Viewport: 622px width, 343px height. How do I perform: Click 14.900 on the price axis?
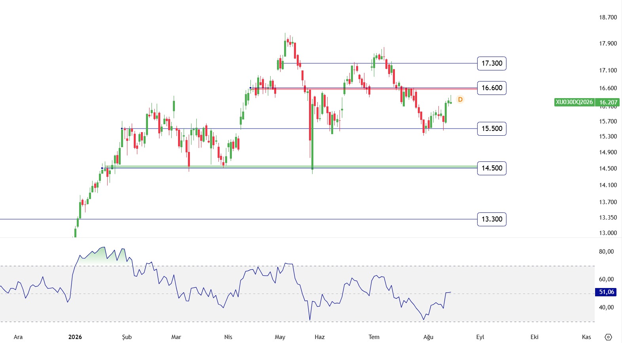click(x=608, y=152)
